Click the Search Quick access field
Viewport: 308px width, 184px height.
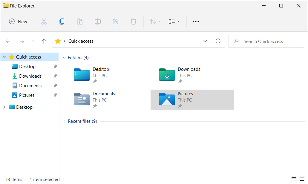tap(266, 41)
